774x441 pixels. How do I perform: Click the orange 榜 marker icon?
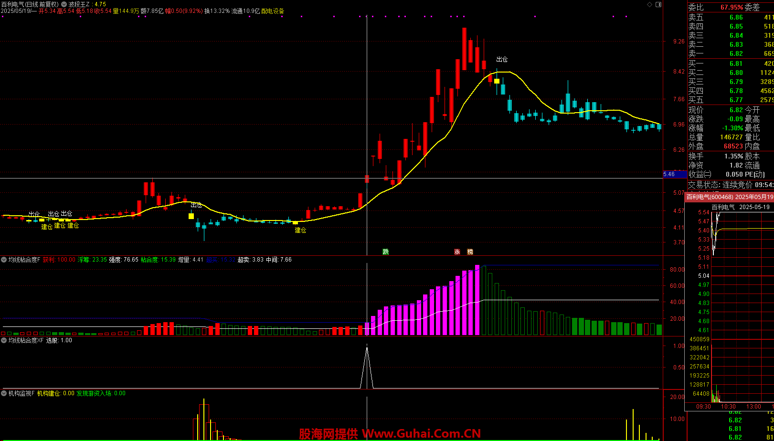[x=470, y=252]
